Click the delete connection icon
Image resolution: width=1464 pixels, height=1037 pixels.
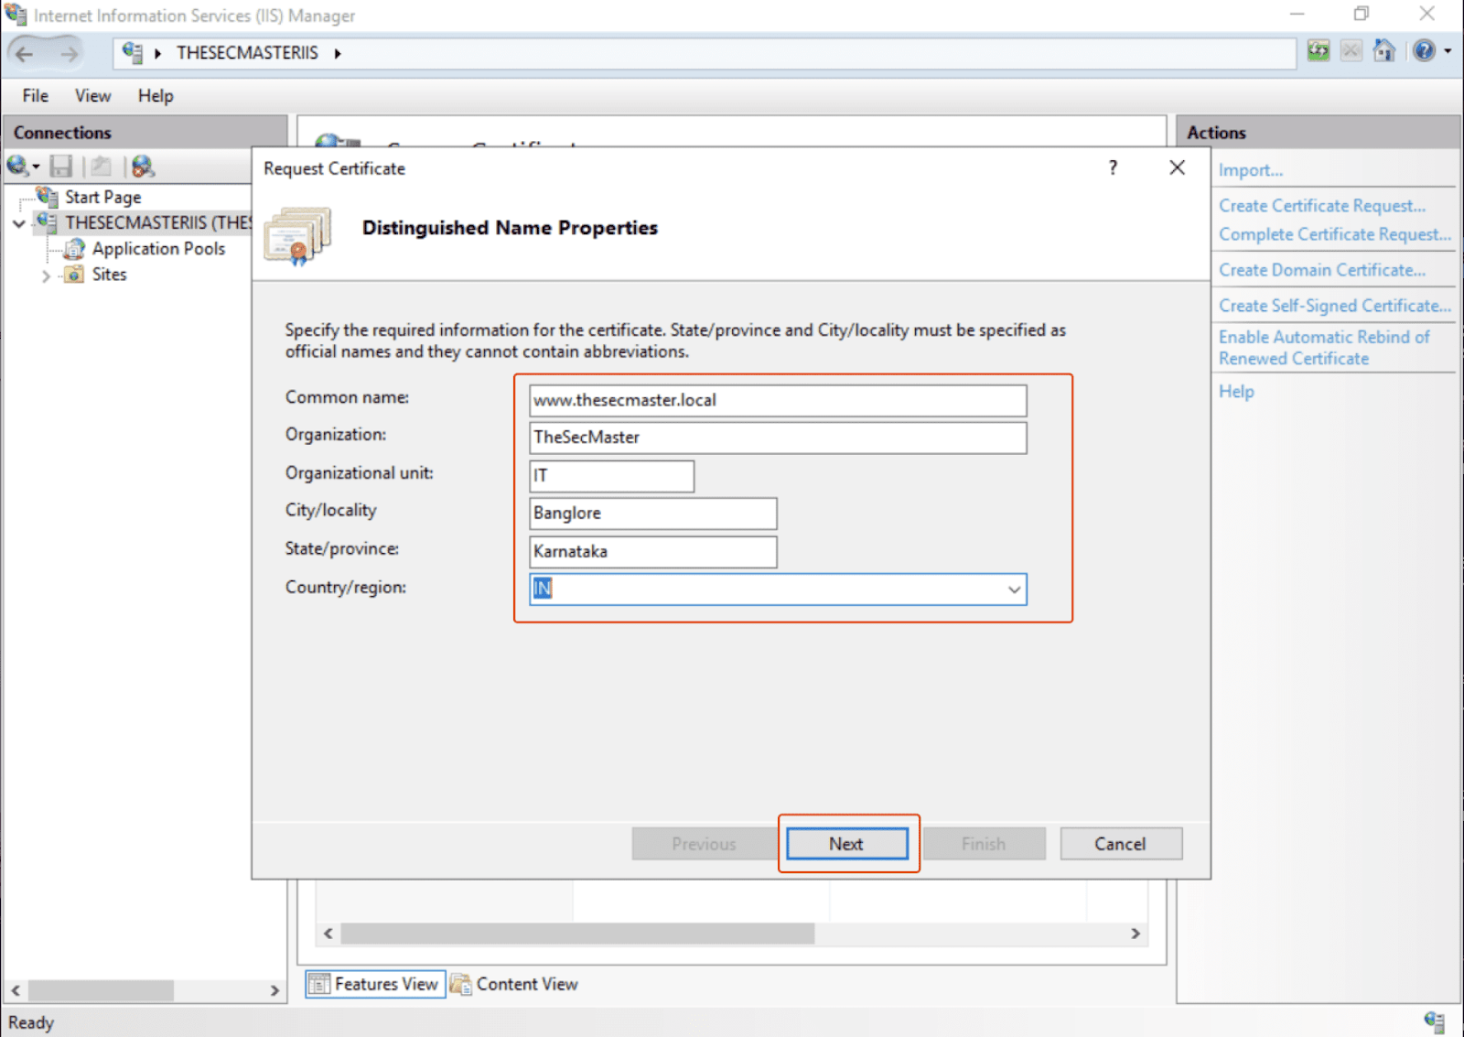pyautogui.click(x=143, y=166)
